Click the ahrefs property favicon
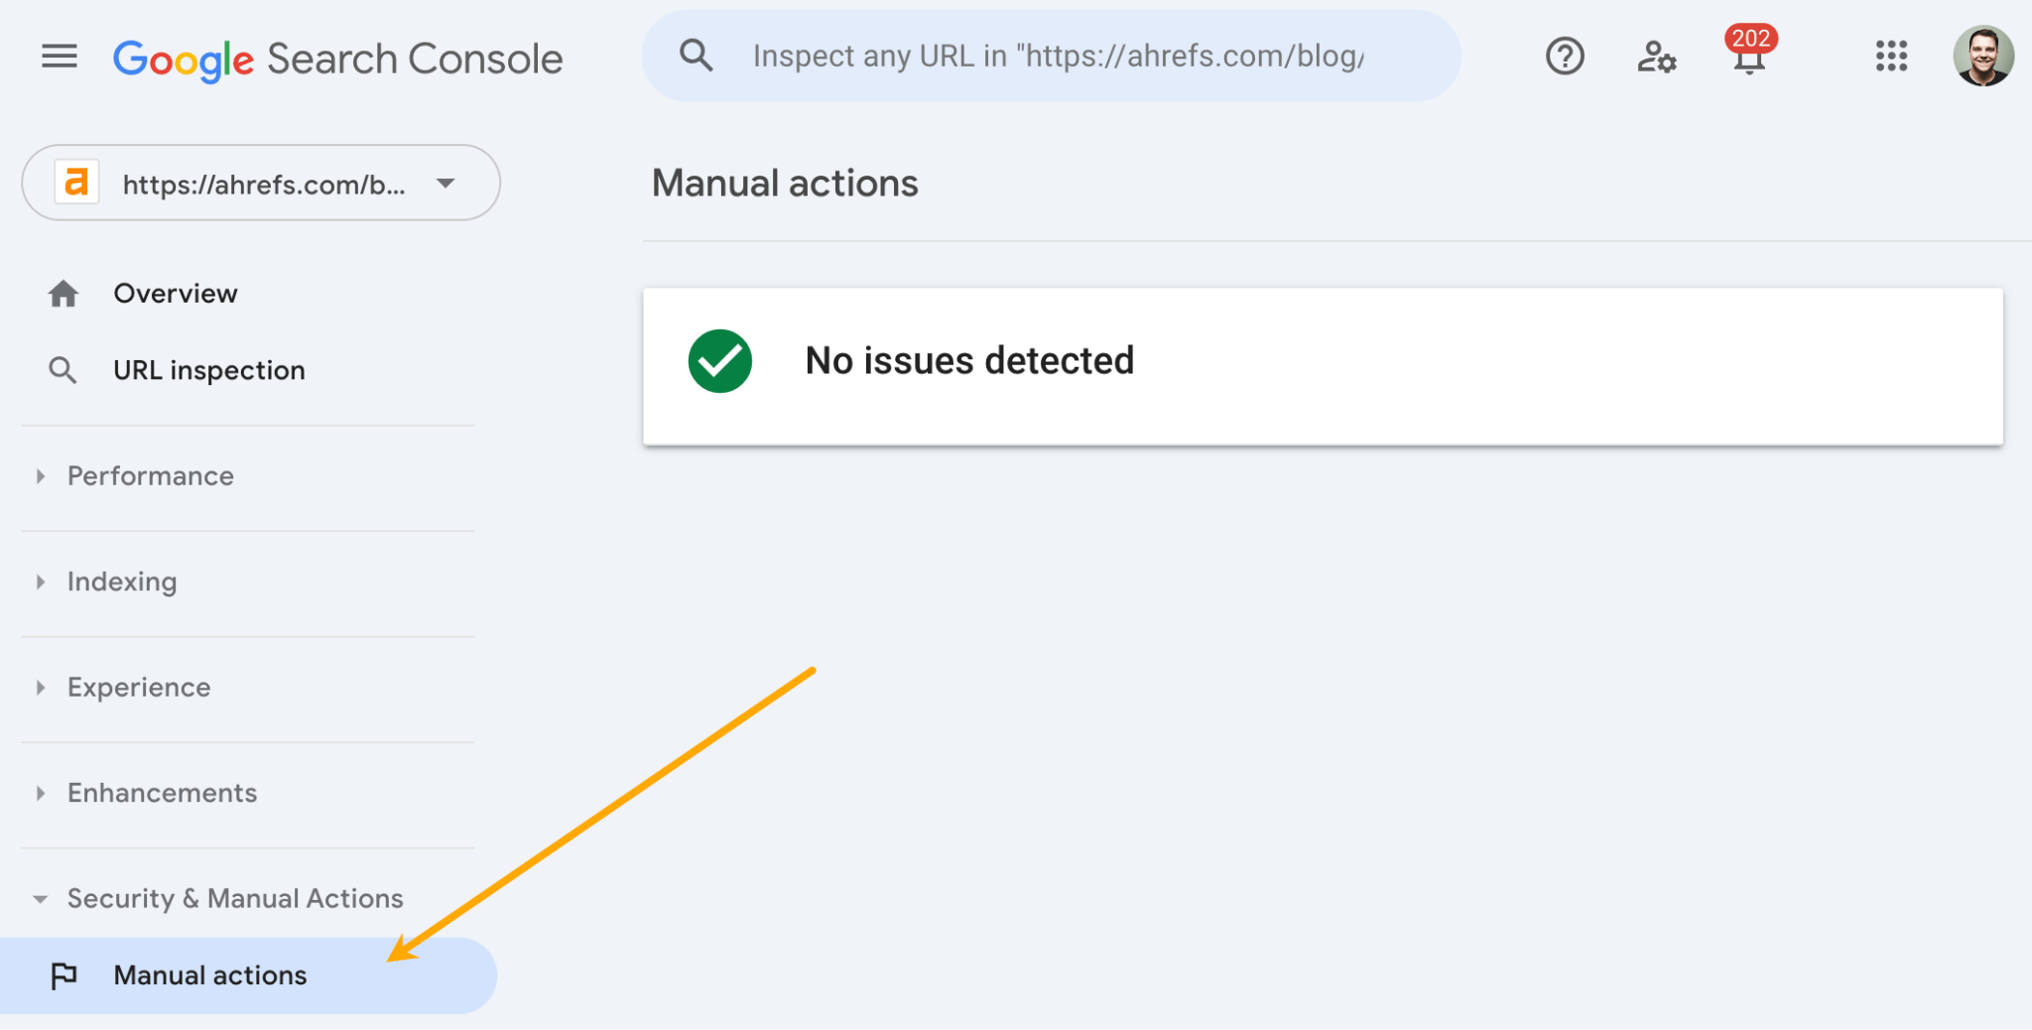 (76, 182)
